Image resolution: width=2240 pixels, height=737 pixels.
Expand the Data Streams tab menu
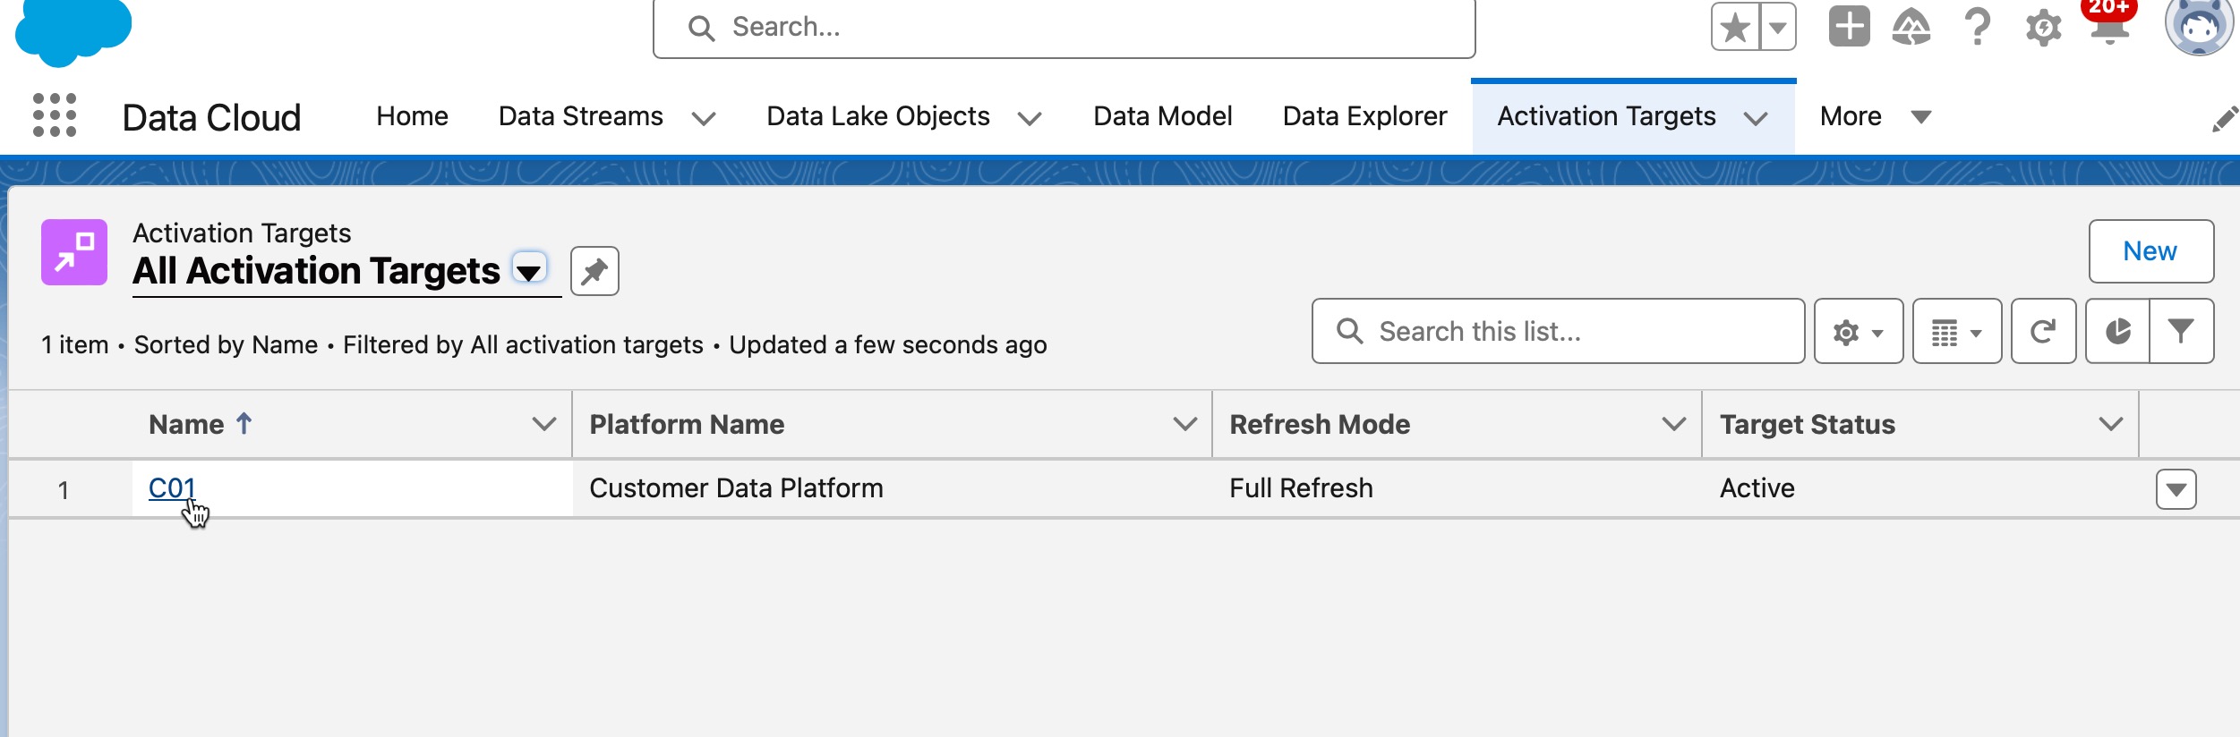pyautogui.click(x=704, y=118)
